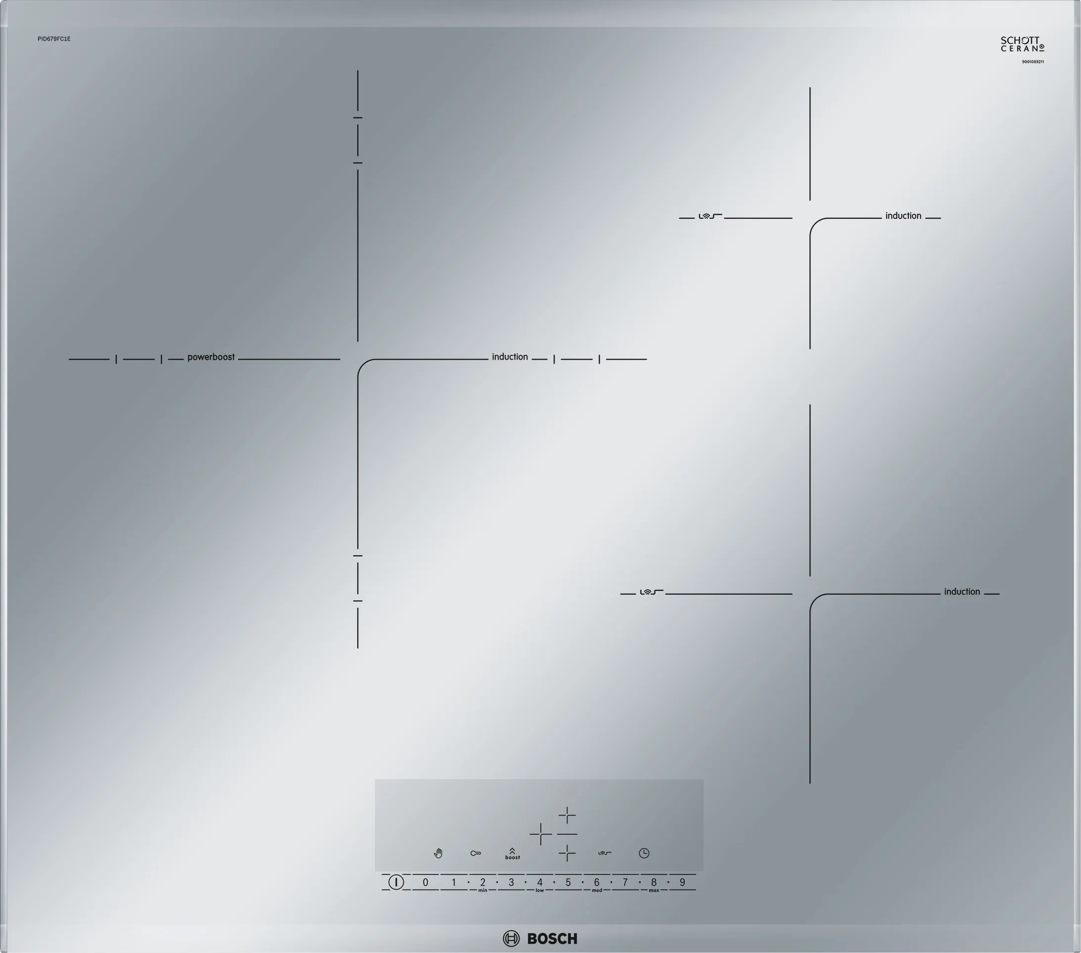Tap the clock timer icon

644,853
